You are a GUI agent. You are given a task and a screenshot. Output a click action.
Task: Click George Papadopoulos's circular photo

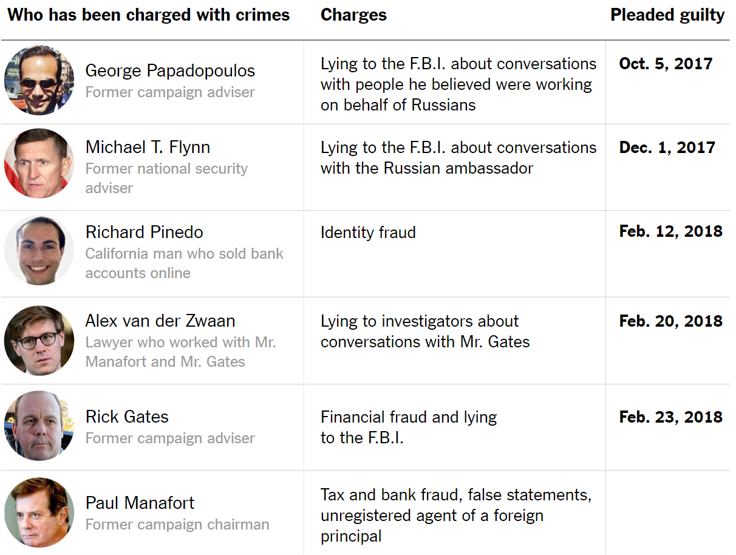click(x=39, y=80)
